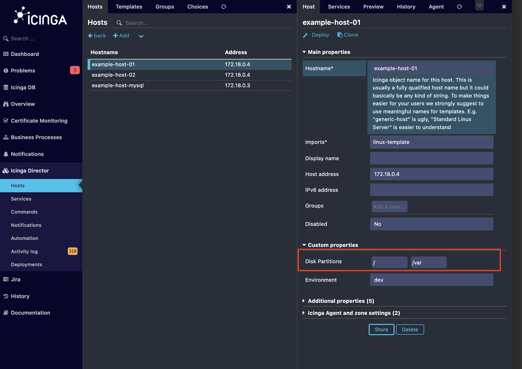
Task: Switch to the Templates tab
Action: click(129, 7)
